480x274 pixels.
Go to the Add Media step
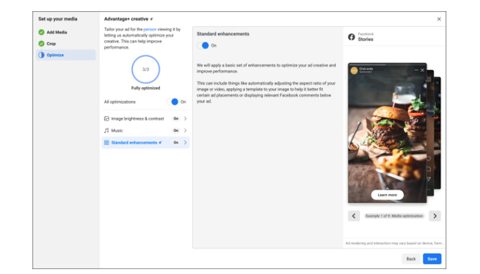pos(56,32)
